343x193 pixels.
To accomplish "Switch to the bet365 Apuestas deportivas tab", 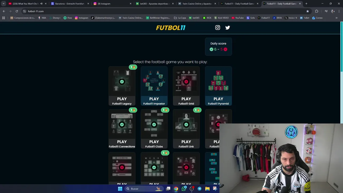I will tap(155, 4).
